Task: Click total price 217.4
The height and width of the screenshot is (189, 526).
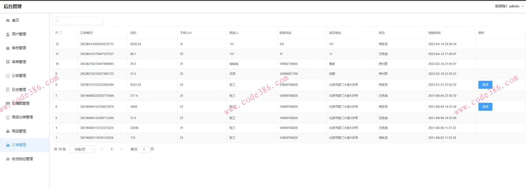Action: pos(134,96)
